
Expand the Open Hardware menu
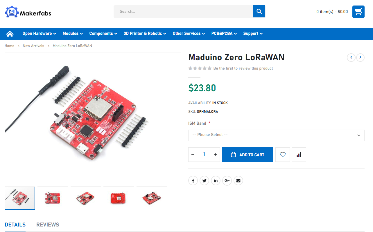click(x=40, y=34)
